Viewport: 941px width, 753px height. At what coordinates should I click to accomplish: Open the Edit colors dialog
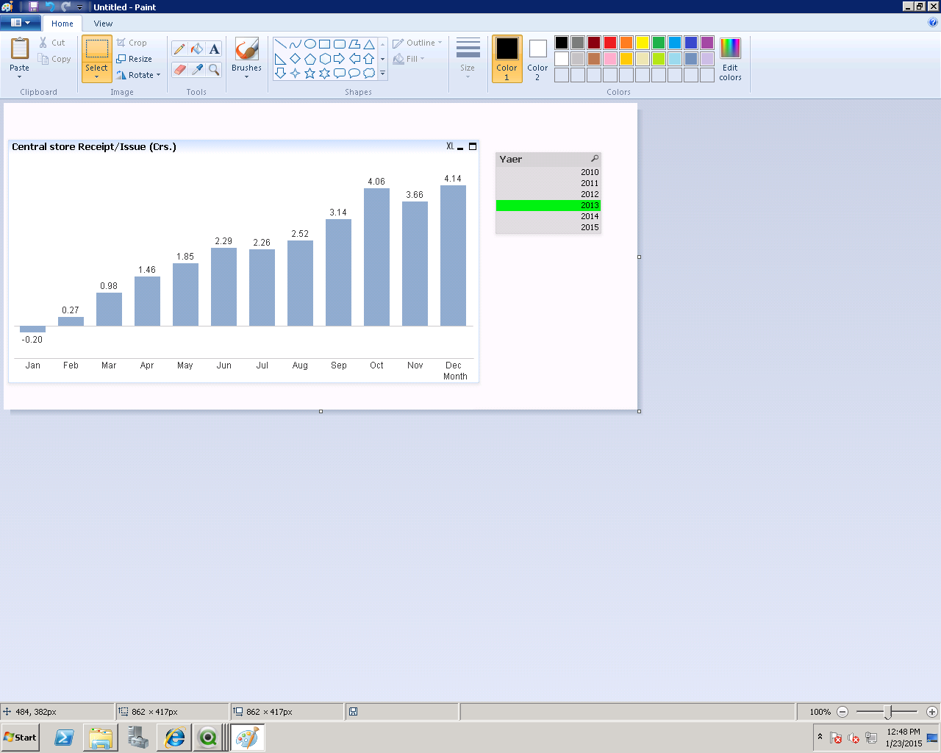pyautogui.click(x=730, y=59)
